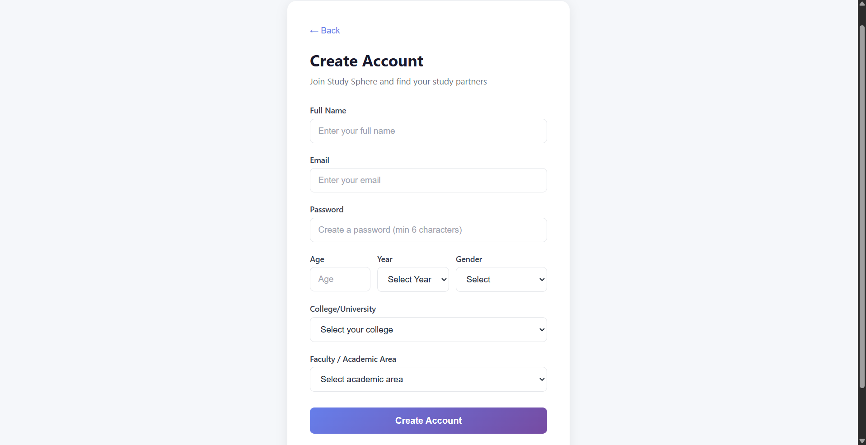Viewport: 866px width, 445px height.
Task: Click the Create Account heading
Action: click(x=366, y=61)
